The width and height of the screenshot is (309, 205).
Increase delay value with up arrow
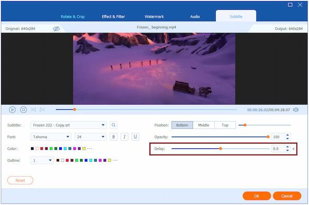click(287, 147)
